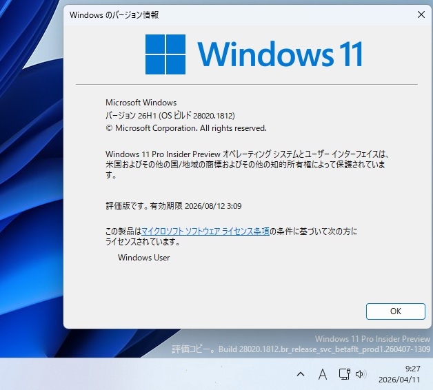The image size is (433, 390).
Task: Show hidden icons chevron in system tray
Action: [x=301, y=374]
